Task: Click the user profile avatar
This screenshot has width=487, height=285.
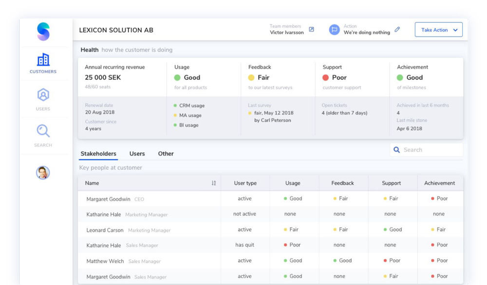Action: pos(43,173)
